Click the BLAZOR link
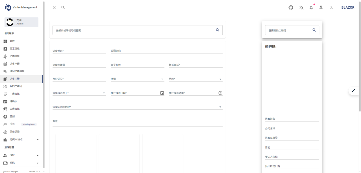361x173 pixels. 348,8
